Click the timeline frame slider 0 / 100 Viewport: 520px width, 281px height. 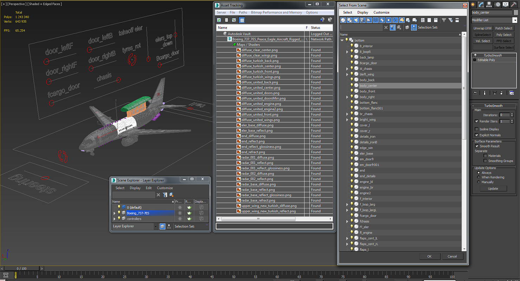pyautogui.click(x=22, y=268)
